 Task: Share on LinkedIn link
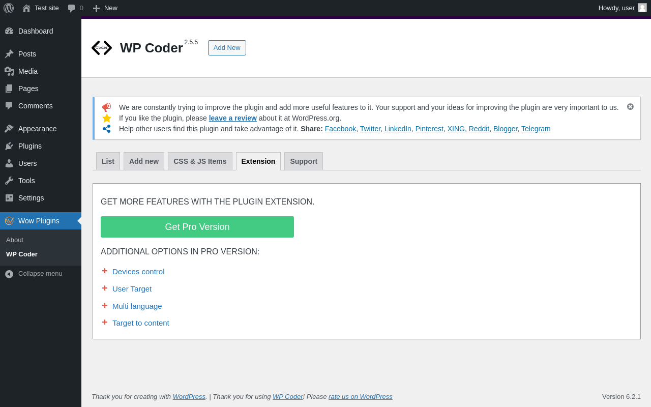398,129
